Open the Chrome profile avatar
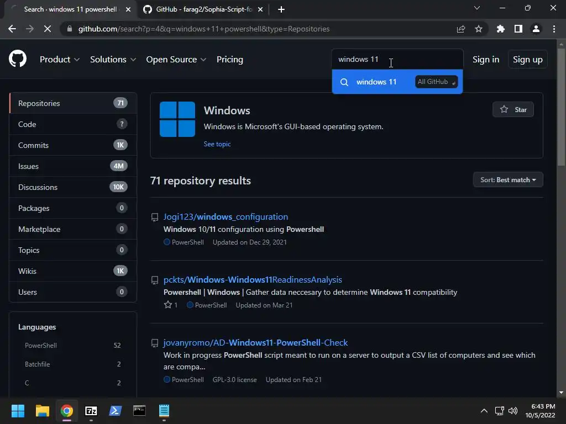This screenshot has width=566, height=424. (536, 29)
